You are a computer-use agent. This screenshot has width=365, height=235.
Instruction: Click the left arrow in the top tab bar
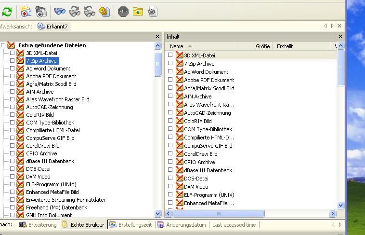tap(326, 26)
